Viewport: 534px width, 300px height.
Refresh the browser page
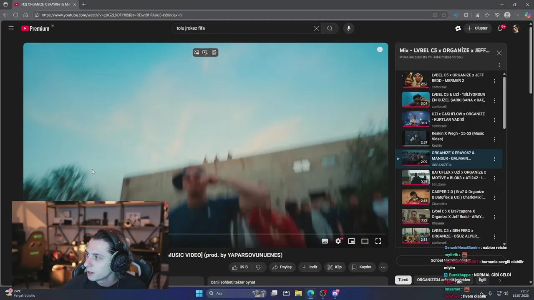[x=15, y=15]
